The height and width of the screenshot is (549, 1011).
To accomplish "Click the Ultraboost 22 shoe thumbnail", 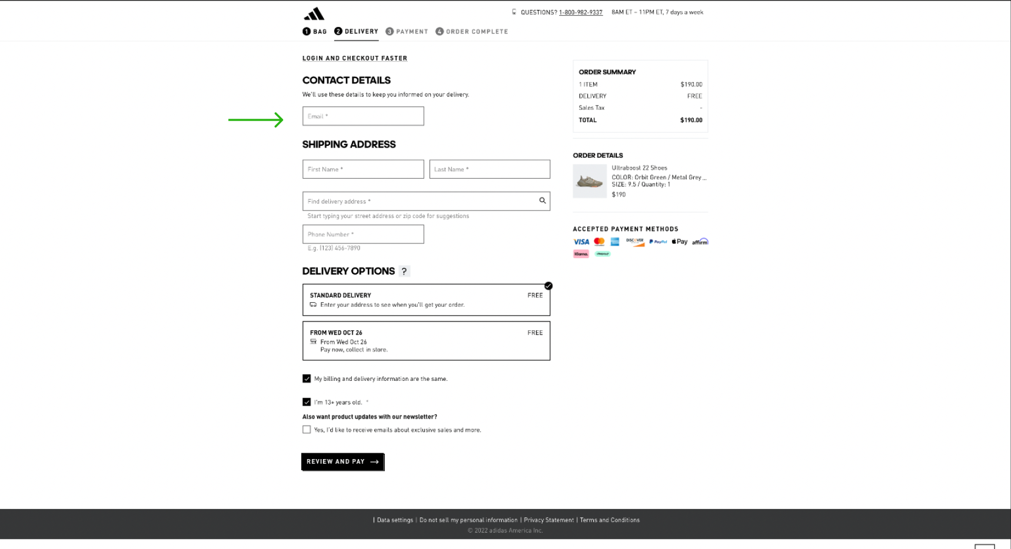I will (590, 181).
